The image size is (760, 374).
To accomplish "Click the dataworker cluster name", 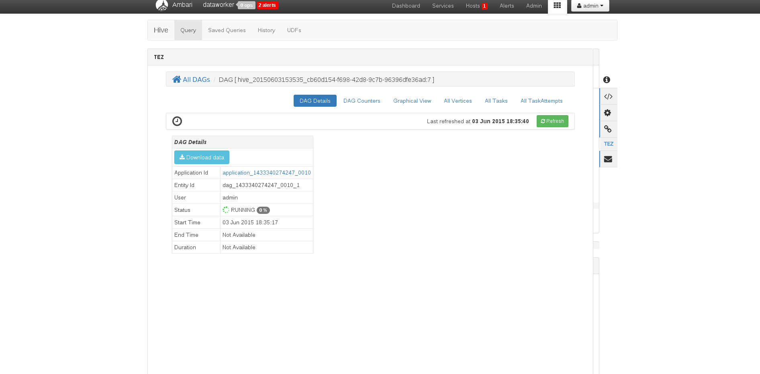I will click(x=219, y=5).
